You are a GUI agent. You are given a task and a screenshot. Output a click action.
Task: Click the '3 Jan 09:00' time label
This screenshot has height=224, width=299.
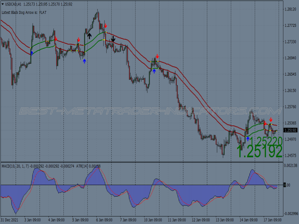(x=32, y=220)
